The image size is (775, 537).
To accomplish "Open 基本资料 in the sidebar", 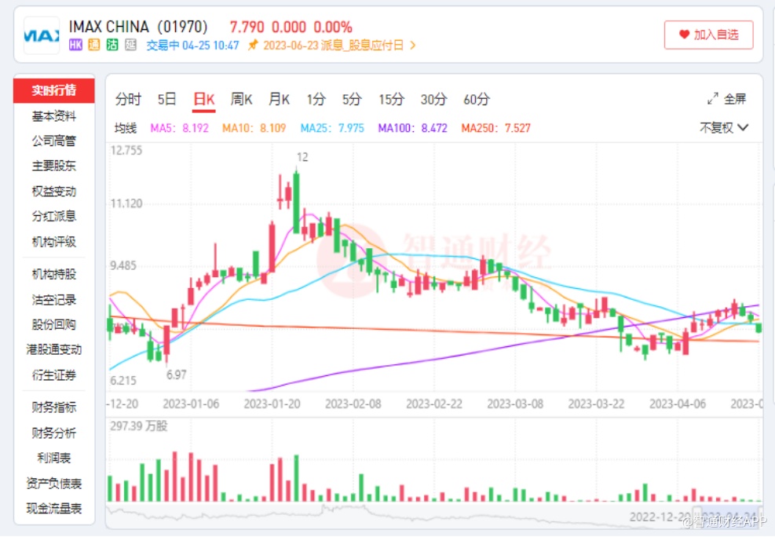I will tap(54, 116).
